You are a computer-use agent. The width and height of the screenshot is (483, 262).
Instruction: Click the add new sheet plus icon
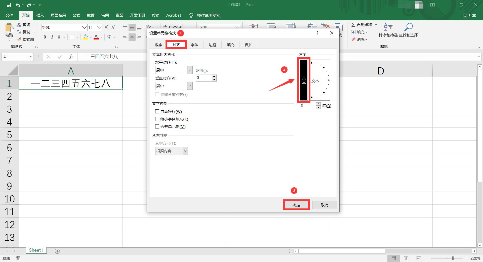coord(57,251)
